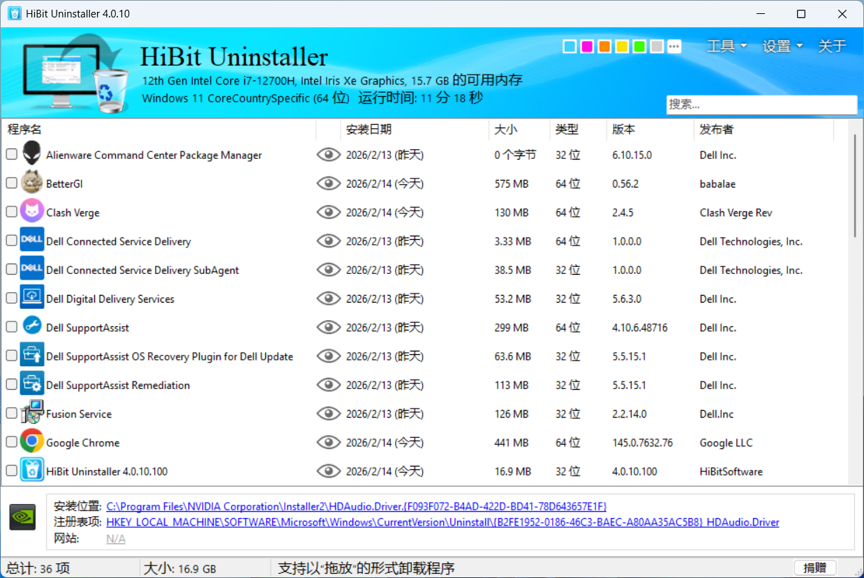The height and width of the screenshot is (578, 864).
Task: Click the HiBit Uninstaller list icon
Action: coord(31,470)
